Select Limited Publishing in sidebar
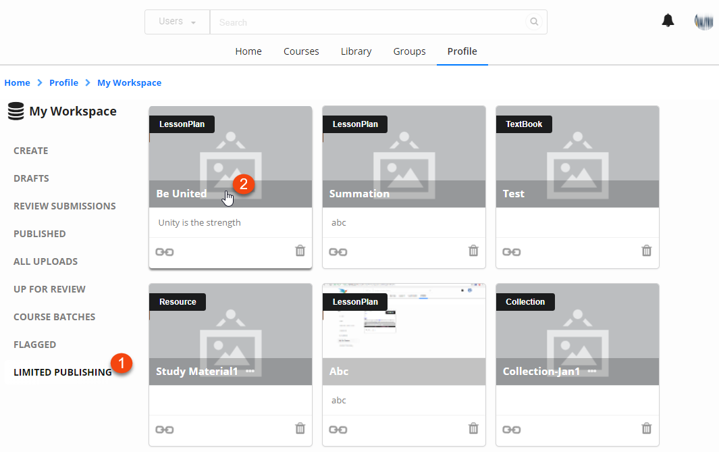The height and width of the screenshot is (452, 719). tap(62, 372)
